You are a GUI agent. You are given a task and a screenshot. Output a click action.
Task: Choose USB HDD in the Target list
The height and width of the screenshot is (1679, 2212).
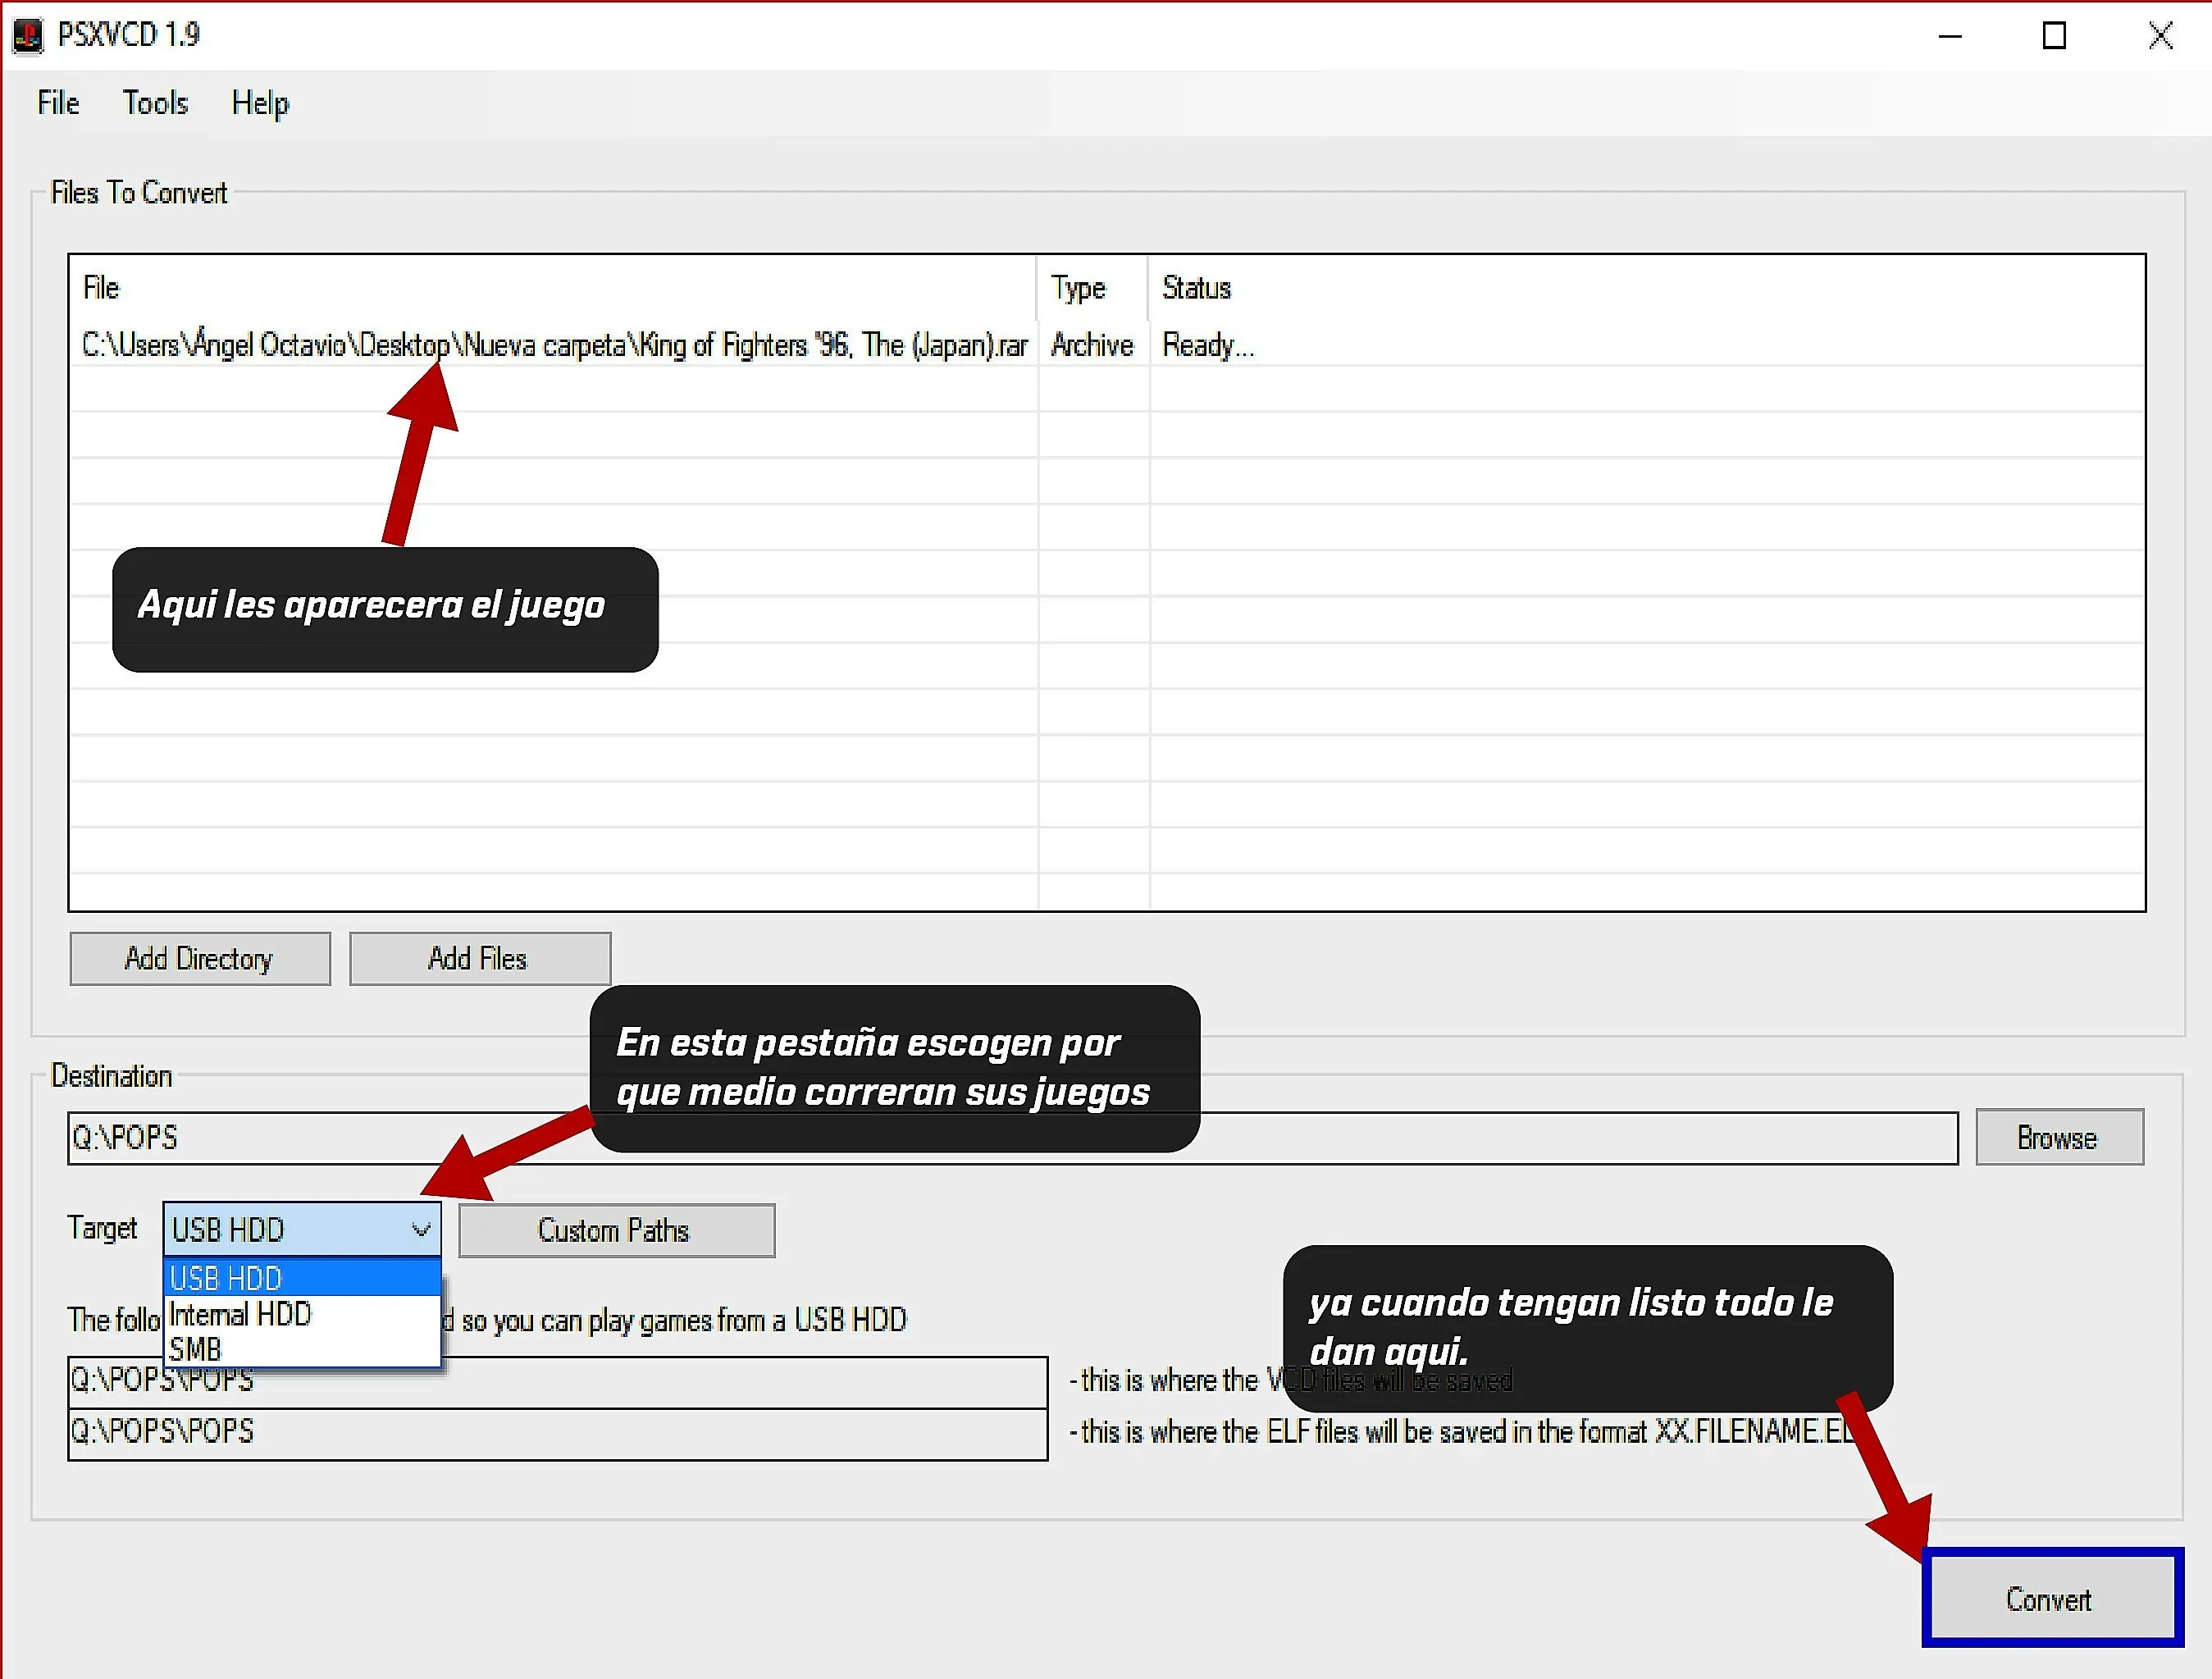301,1278
